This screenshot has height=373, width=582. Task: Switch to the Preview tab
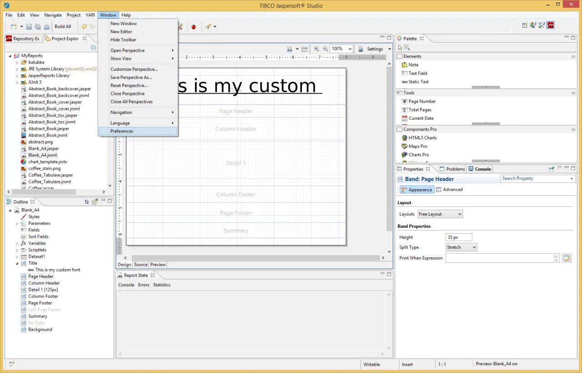point(157,265)
